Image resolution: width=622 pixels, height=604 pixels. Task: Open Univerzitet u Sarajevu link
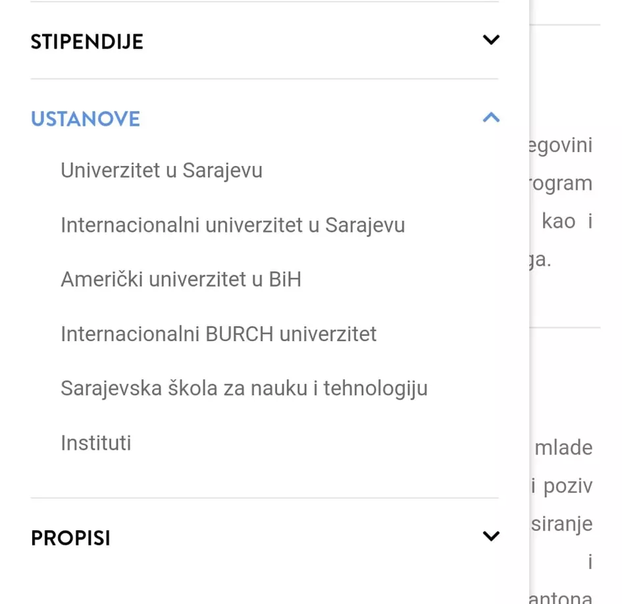(161, 171)
